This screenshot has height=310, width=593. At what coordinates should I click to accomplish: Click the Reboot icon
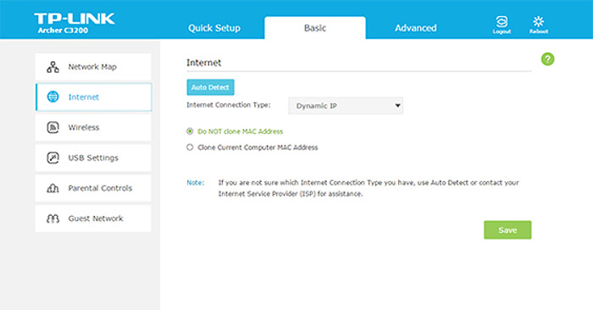pos(539,25)
